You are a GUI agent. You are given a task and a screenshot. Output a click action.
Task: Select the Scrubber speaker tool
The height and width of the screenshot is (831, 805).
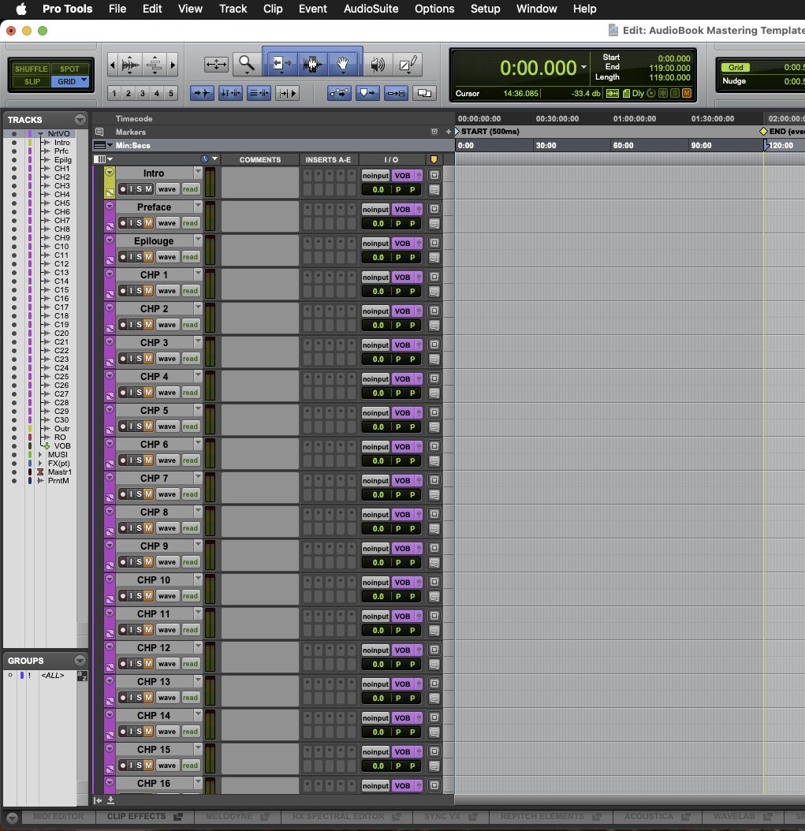(x=378, y=65)
